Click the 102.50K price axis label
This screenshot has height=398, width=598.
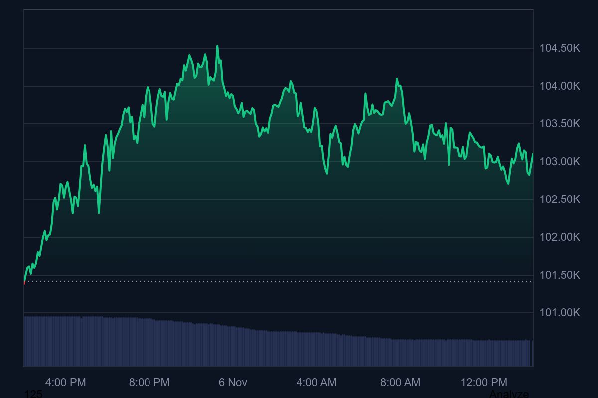click(x=560, y=199)
